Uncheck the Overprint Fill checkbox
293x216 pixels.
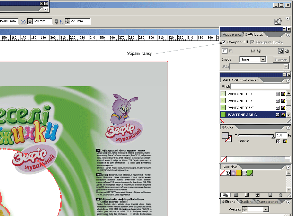pyautogui.click(x=224, y=42)
